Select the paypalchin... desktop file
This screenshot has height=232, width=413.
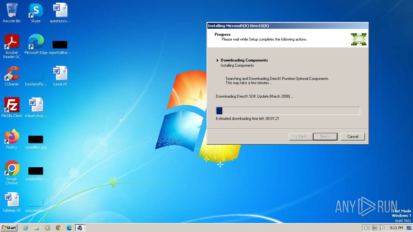click(36, 205)
